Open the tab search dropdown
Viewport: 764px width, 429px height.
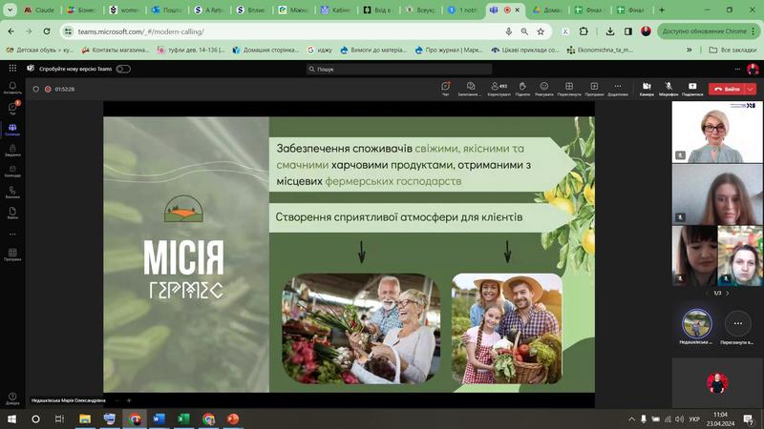pos(10,10)
